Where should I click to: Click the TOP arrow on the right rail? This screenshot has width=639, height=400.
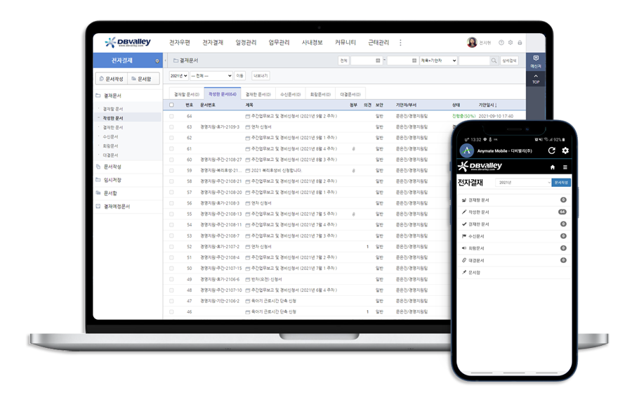coord(536,79)
